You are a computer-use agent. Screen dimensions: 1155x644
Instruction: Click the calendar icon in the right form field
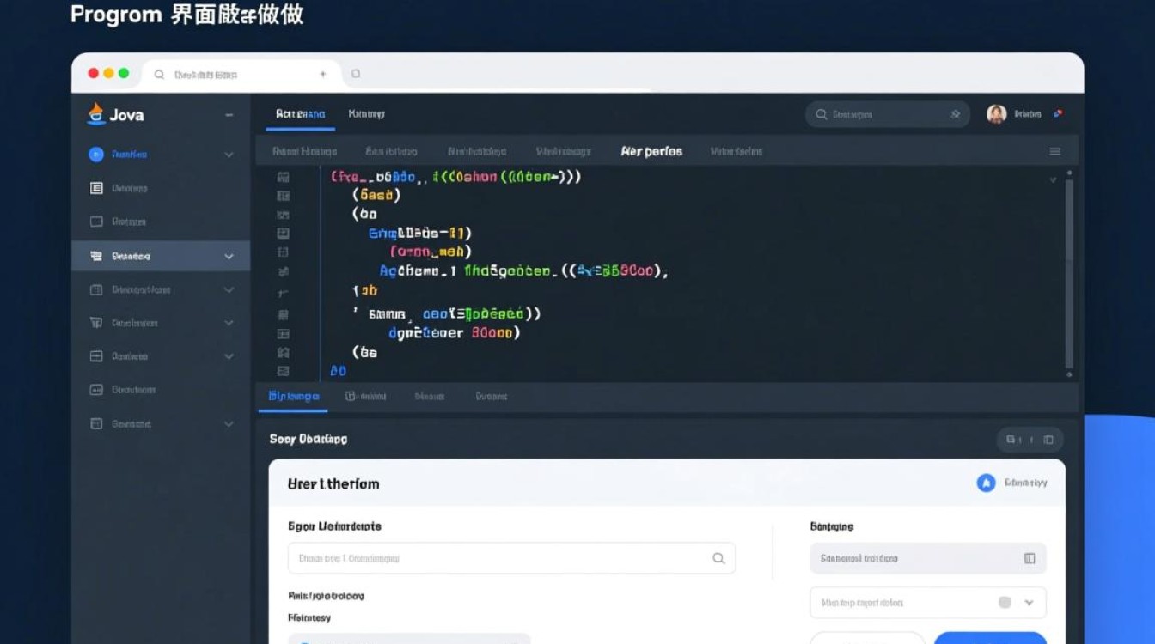pyautogui.click(x=1028, y=557)
